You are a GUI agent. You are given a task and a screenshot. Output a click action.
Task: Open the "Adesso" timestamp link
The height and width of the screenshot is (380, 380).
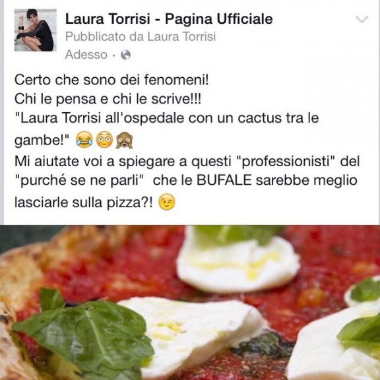pyautogui.click(x=86, y=55)
